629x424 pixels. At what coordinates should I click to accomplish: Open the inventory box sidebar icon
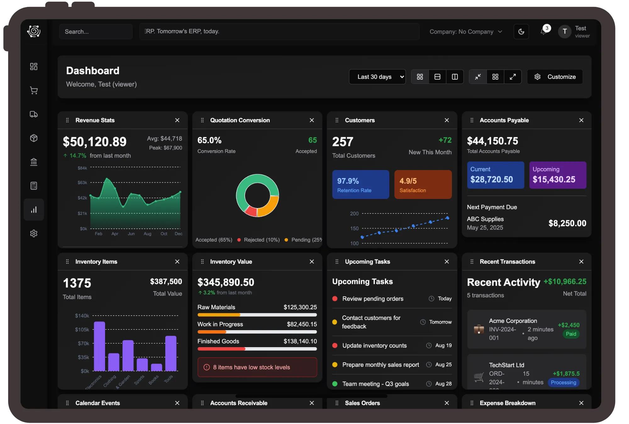[34, 138]
